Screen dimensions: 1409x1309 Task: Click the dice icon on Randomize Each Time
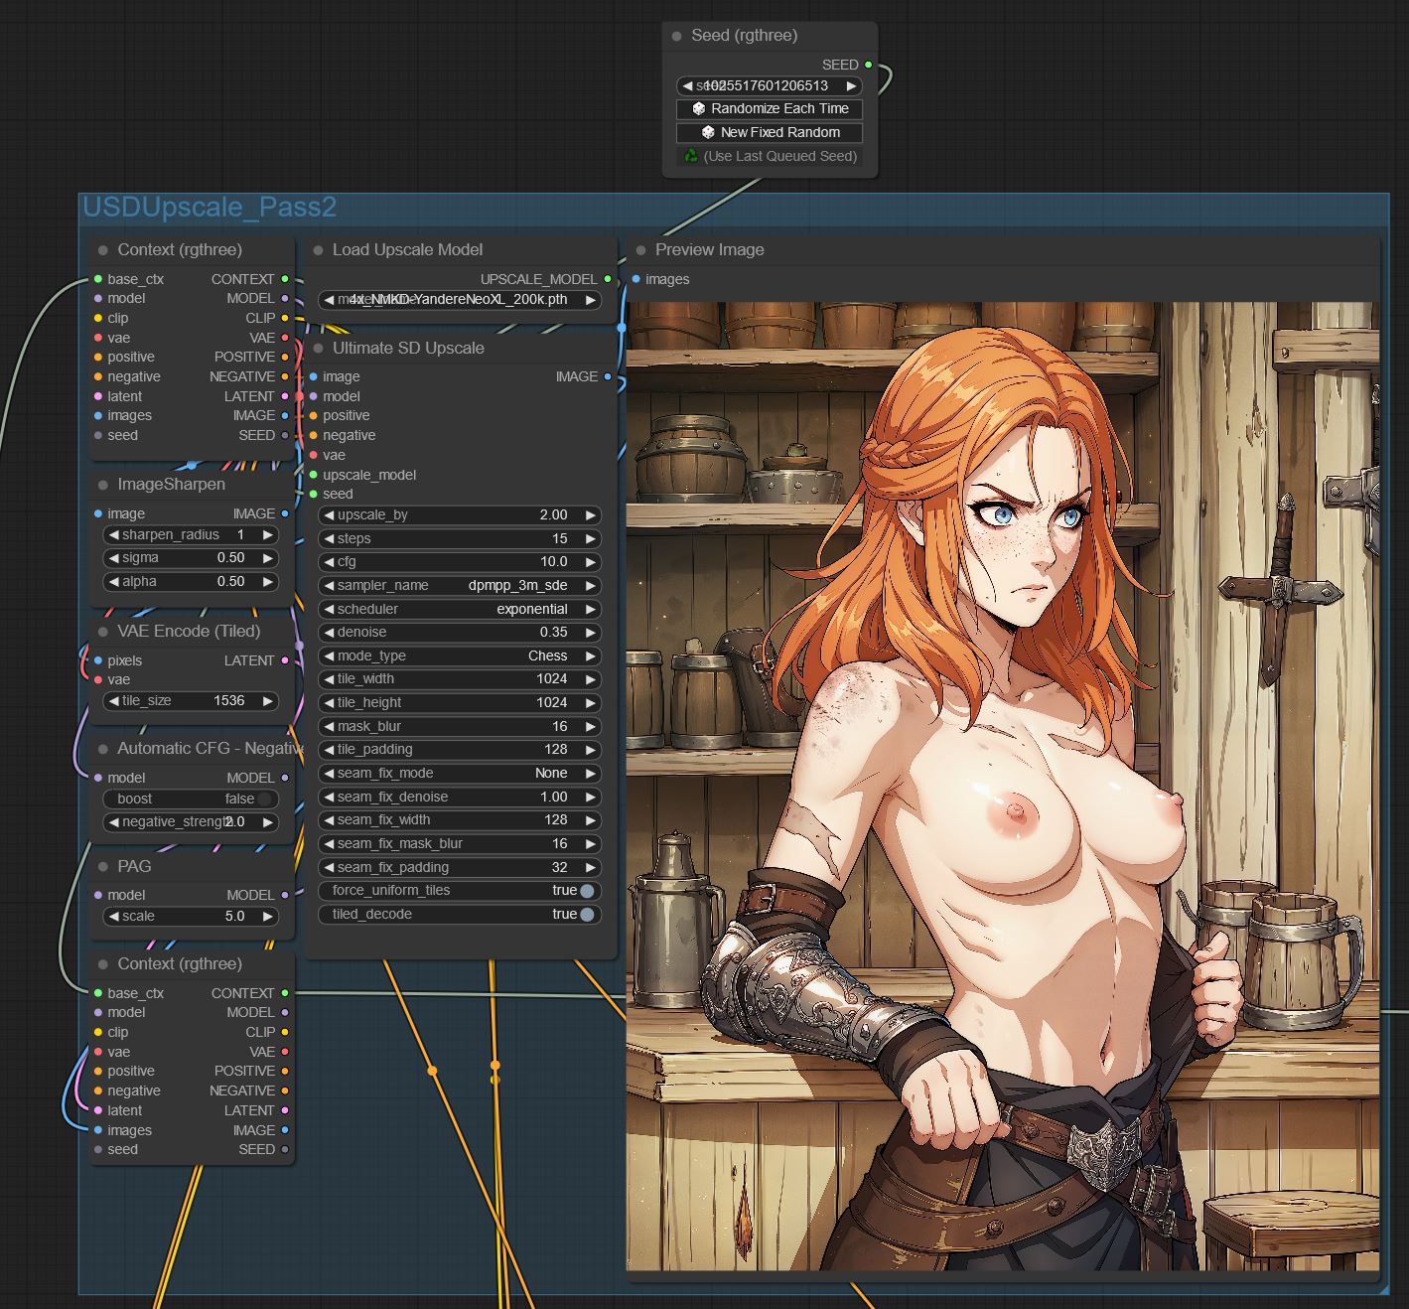[x=698, y=109]
